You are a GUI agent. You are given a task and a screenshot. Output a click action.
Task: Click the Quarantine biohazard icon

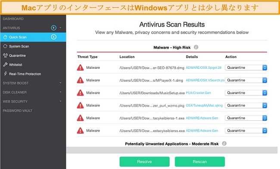coord(5,55)
